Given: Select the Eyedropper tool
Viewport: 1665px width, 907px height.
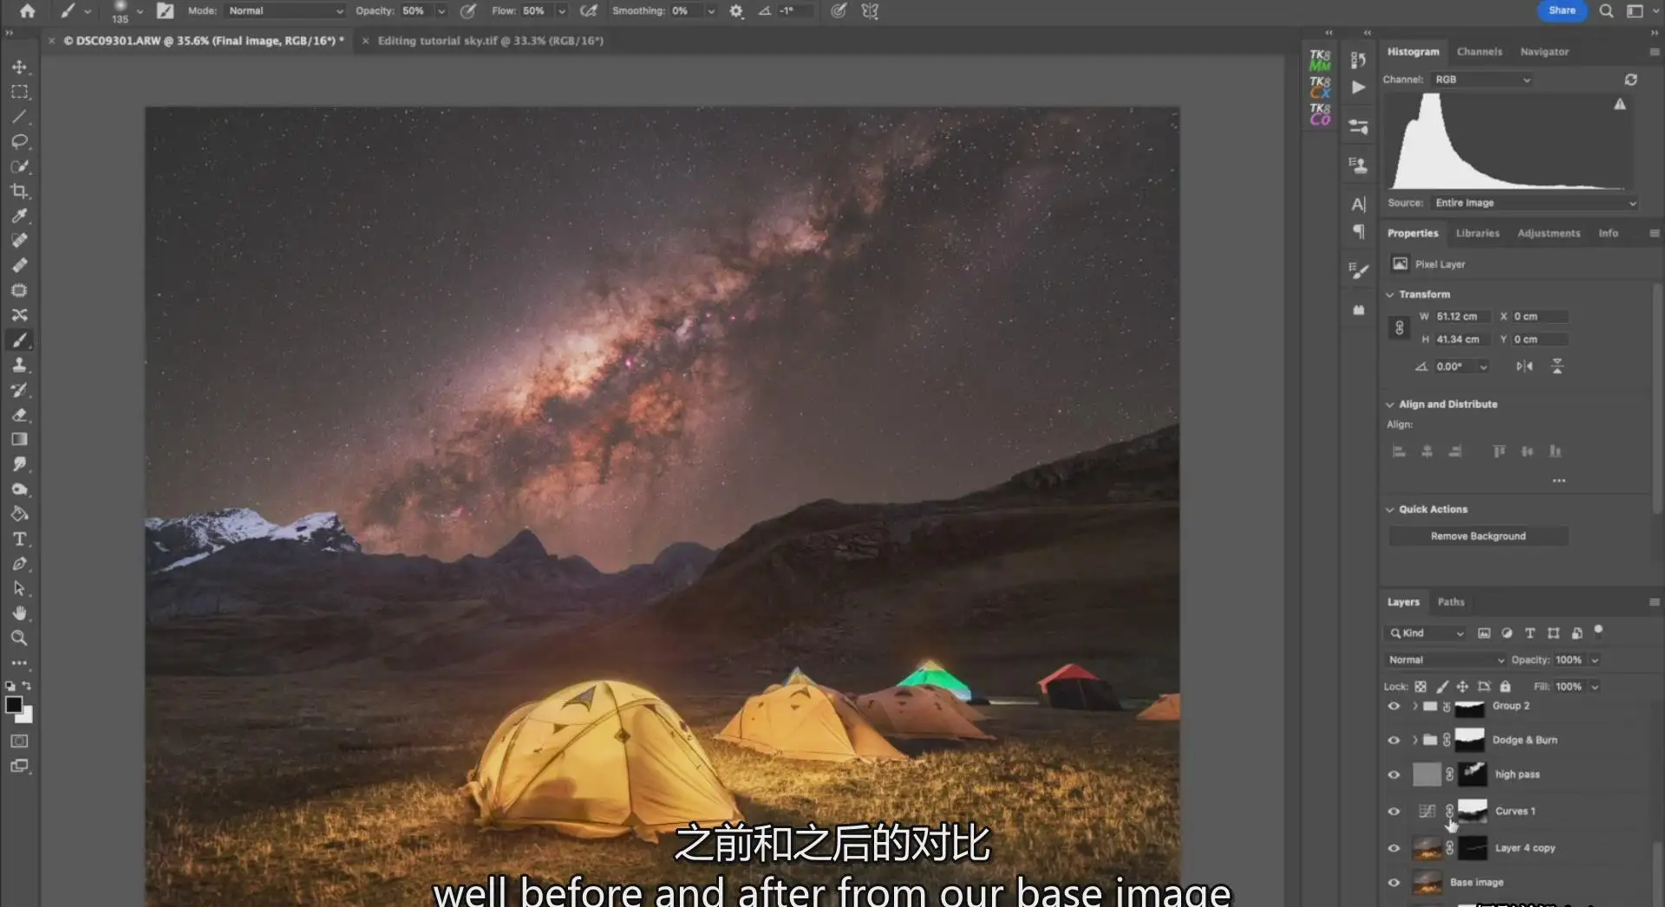Looking at the screenshot, I should [x=19, y=216].
